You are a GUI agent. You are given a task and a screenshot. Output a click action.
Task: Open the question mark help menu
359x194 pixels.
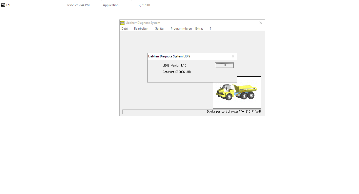pos(210,29)
